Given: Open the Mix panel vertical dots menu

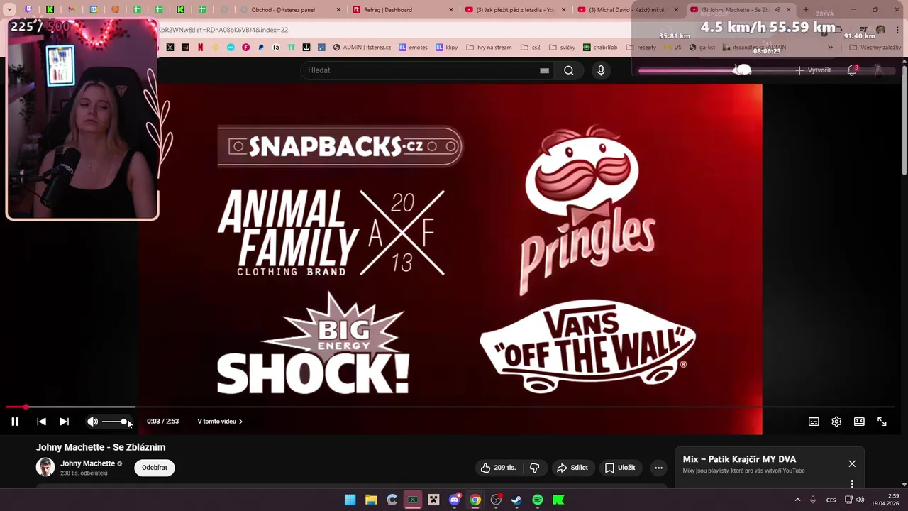Looking at the screenshot, I should tap(852, 484).
